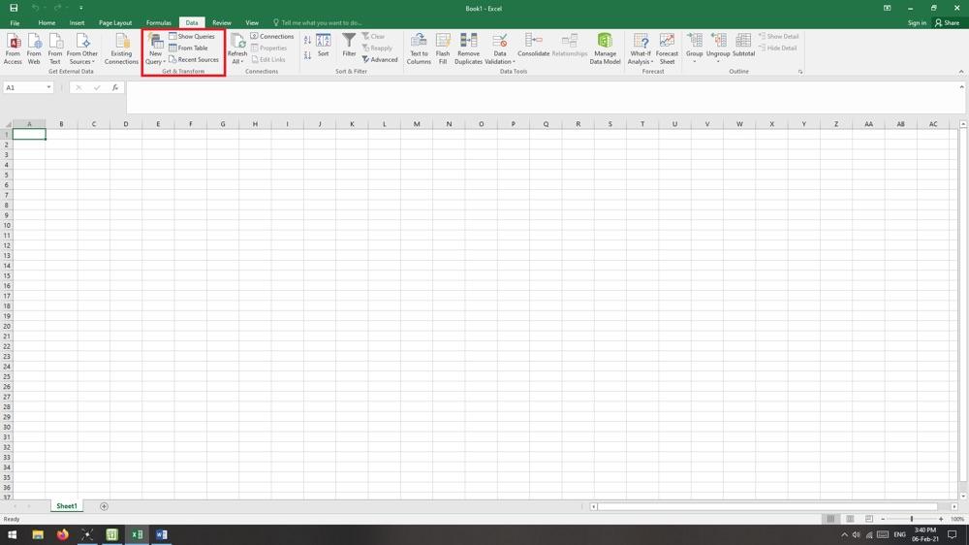
Task: Click the From Access icon
Action: pos(13,48)
